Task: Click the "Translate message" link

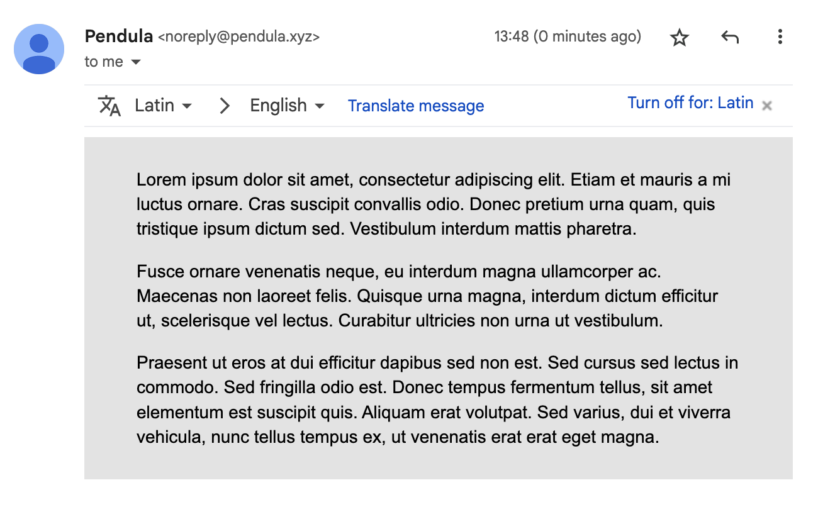Action: tap(416, 106)
